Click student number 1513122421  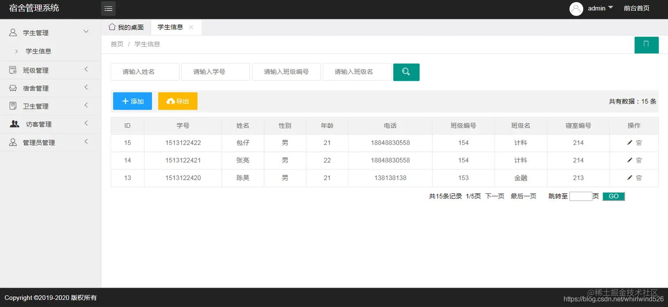(183, 160)
